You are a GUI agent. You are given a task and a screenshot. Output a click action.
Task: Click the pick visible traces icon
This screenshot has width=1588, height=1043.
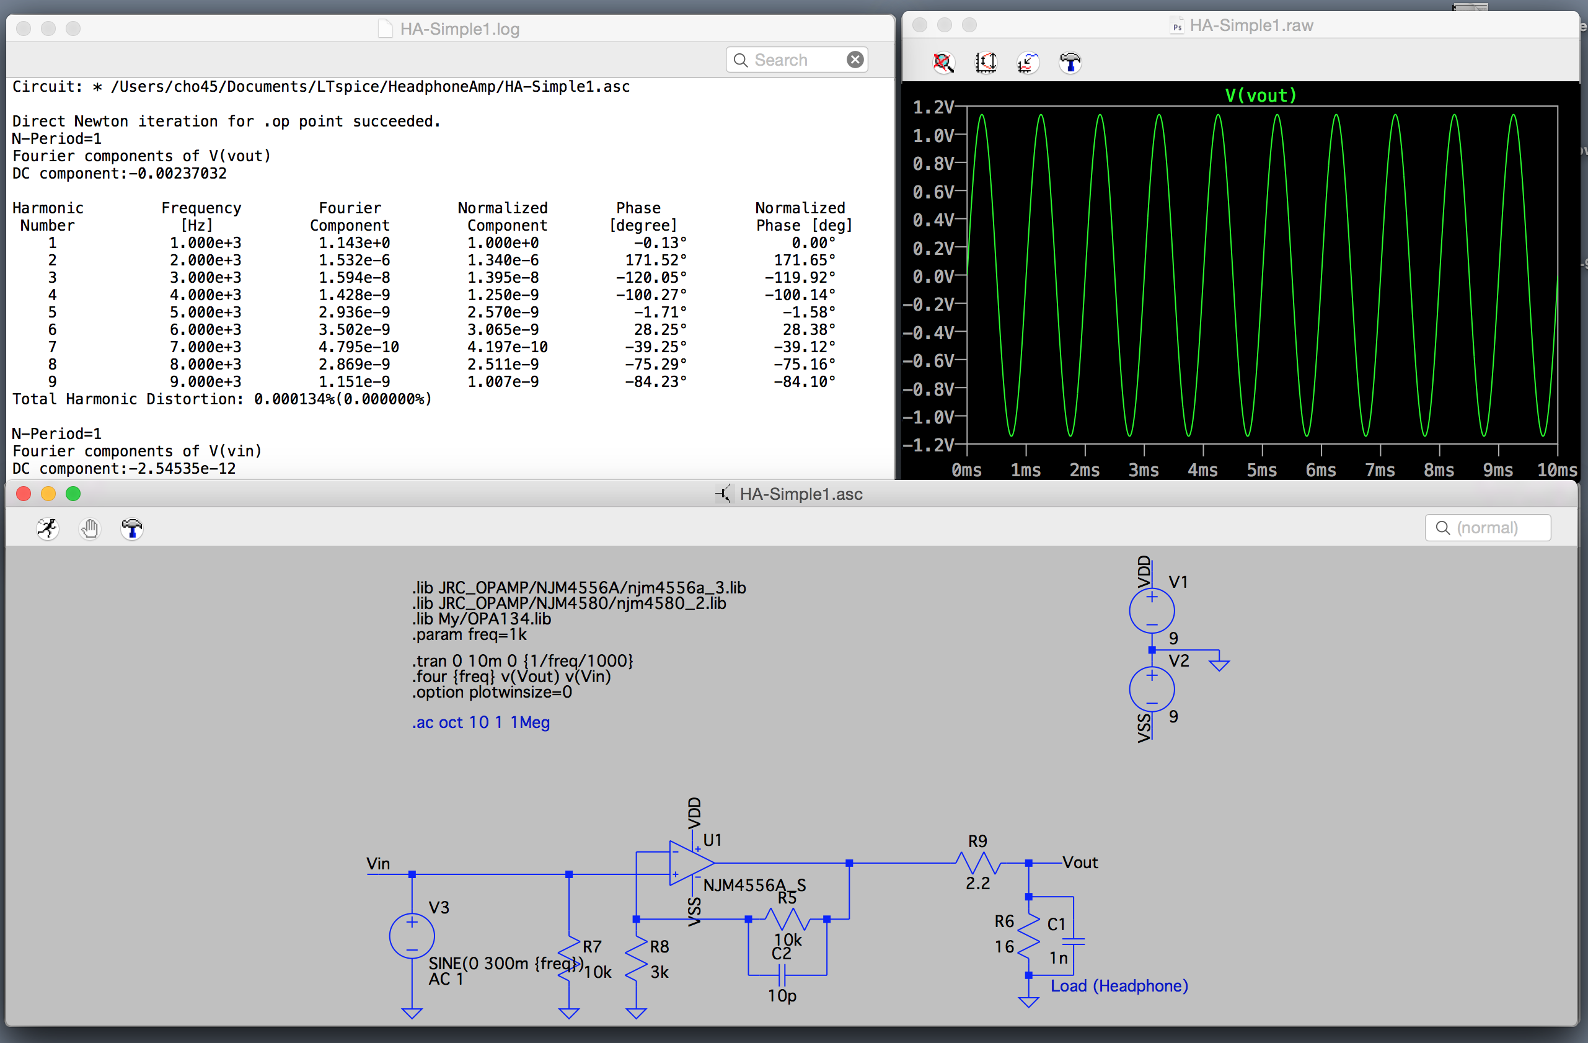point(1028,63)
